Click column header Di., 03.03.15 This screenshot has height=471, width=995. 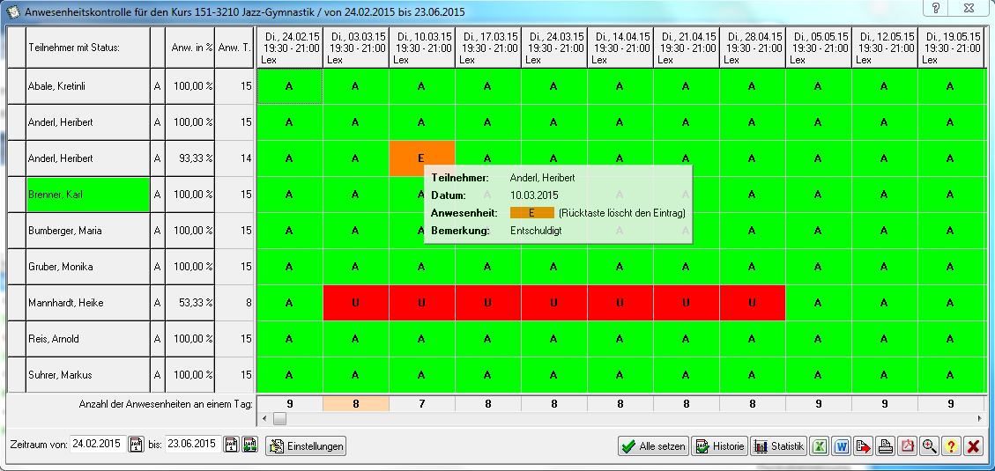pos(355,48)
